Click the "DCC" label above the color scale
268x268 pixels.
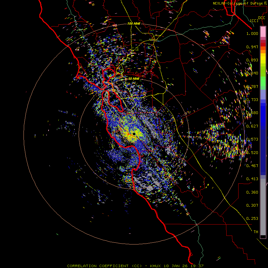[x=261, y=18]
